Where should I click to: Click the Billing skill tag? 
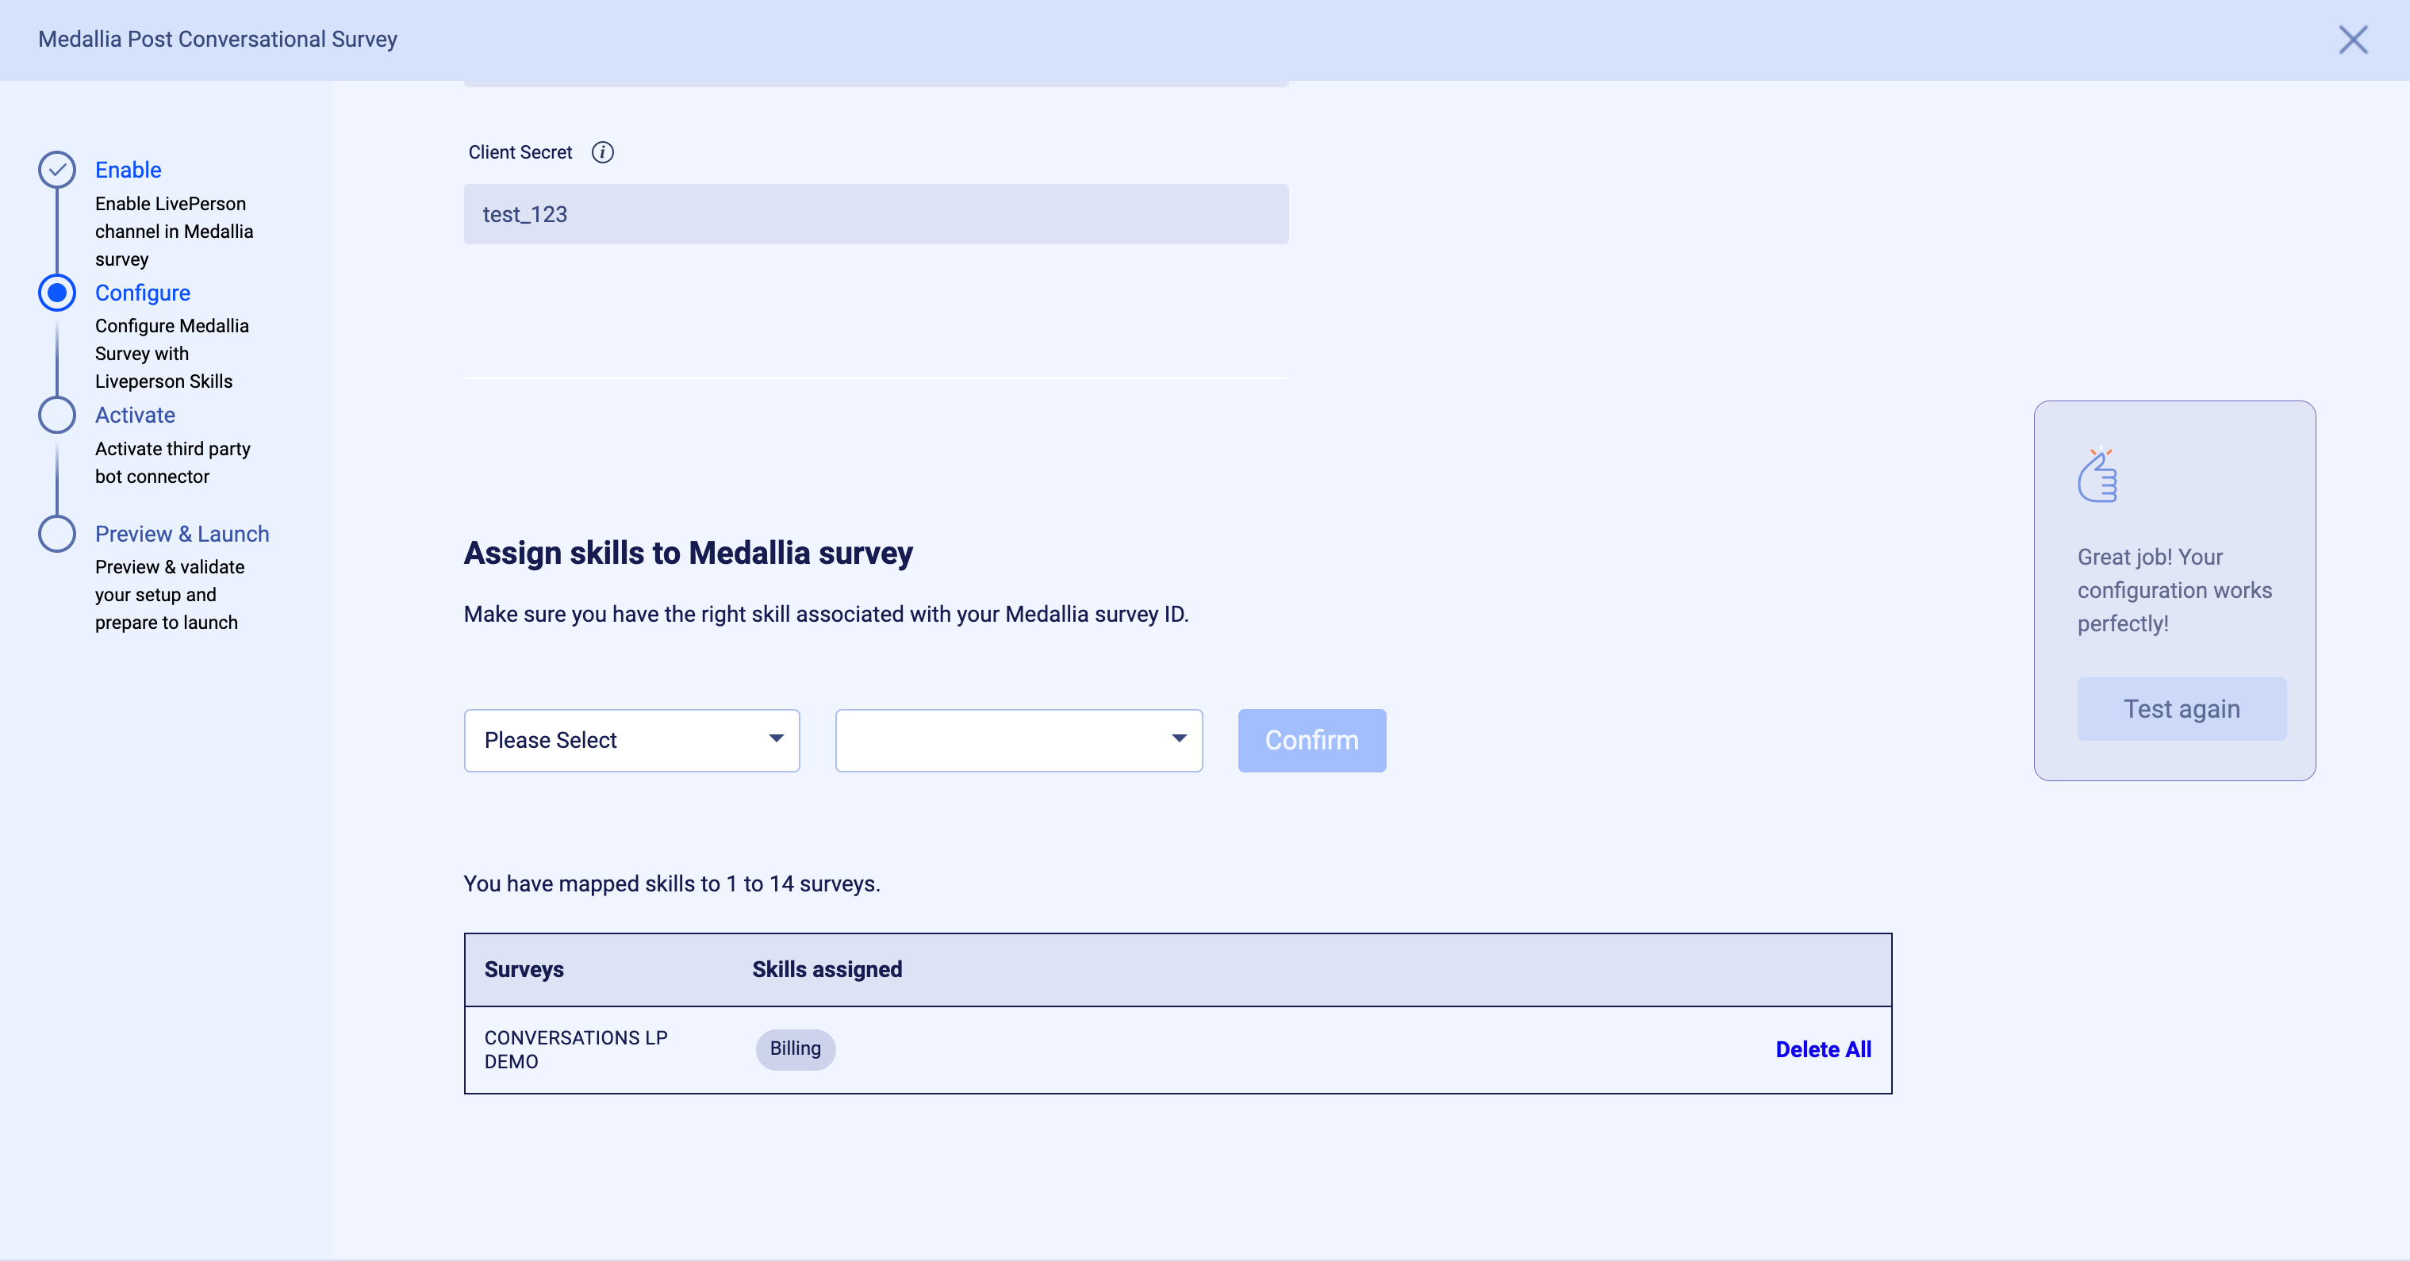795,1048
